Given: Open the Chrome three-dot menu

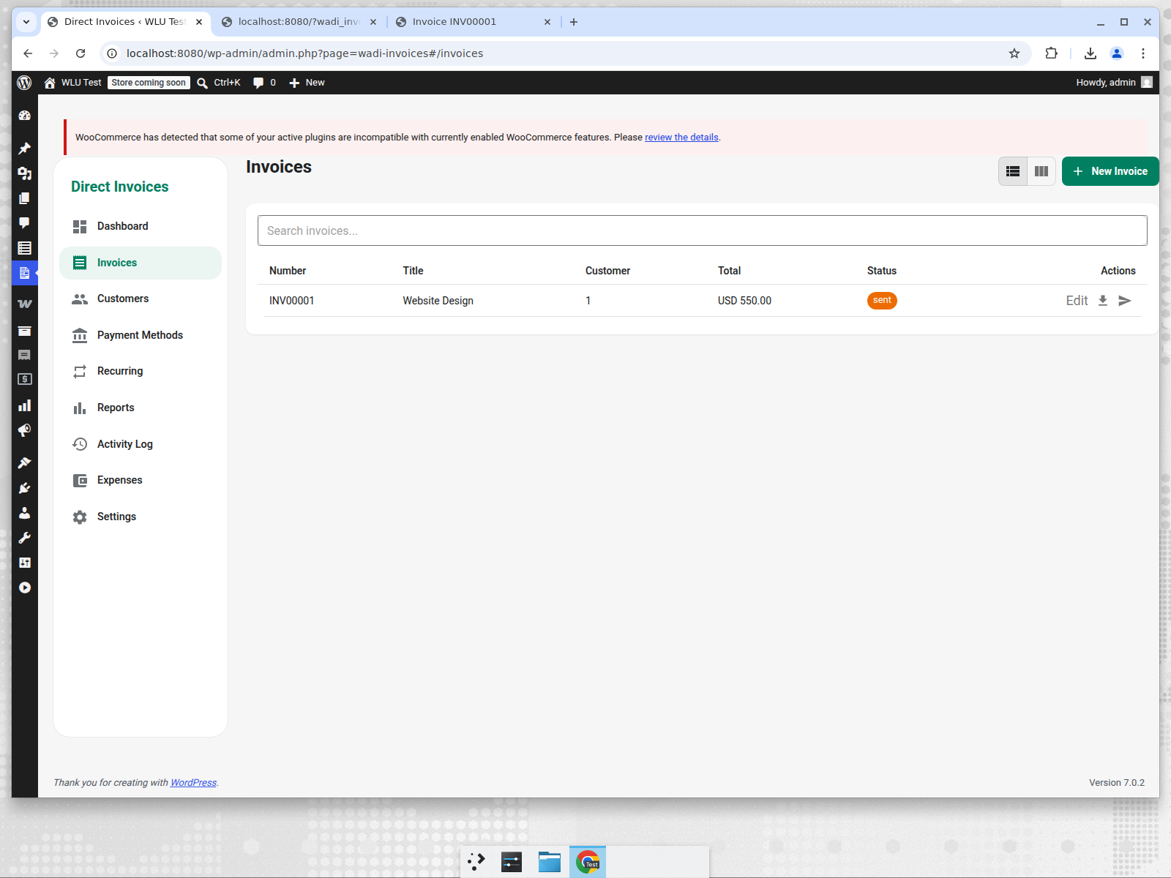Looking at the screenshot, I should pyautogui.click(x=1143, y=53).
